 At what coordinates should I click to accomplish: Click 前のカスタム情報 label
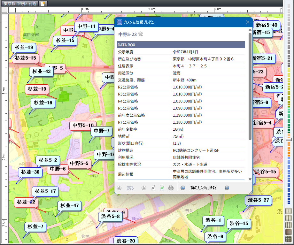(x=204, y=188)
